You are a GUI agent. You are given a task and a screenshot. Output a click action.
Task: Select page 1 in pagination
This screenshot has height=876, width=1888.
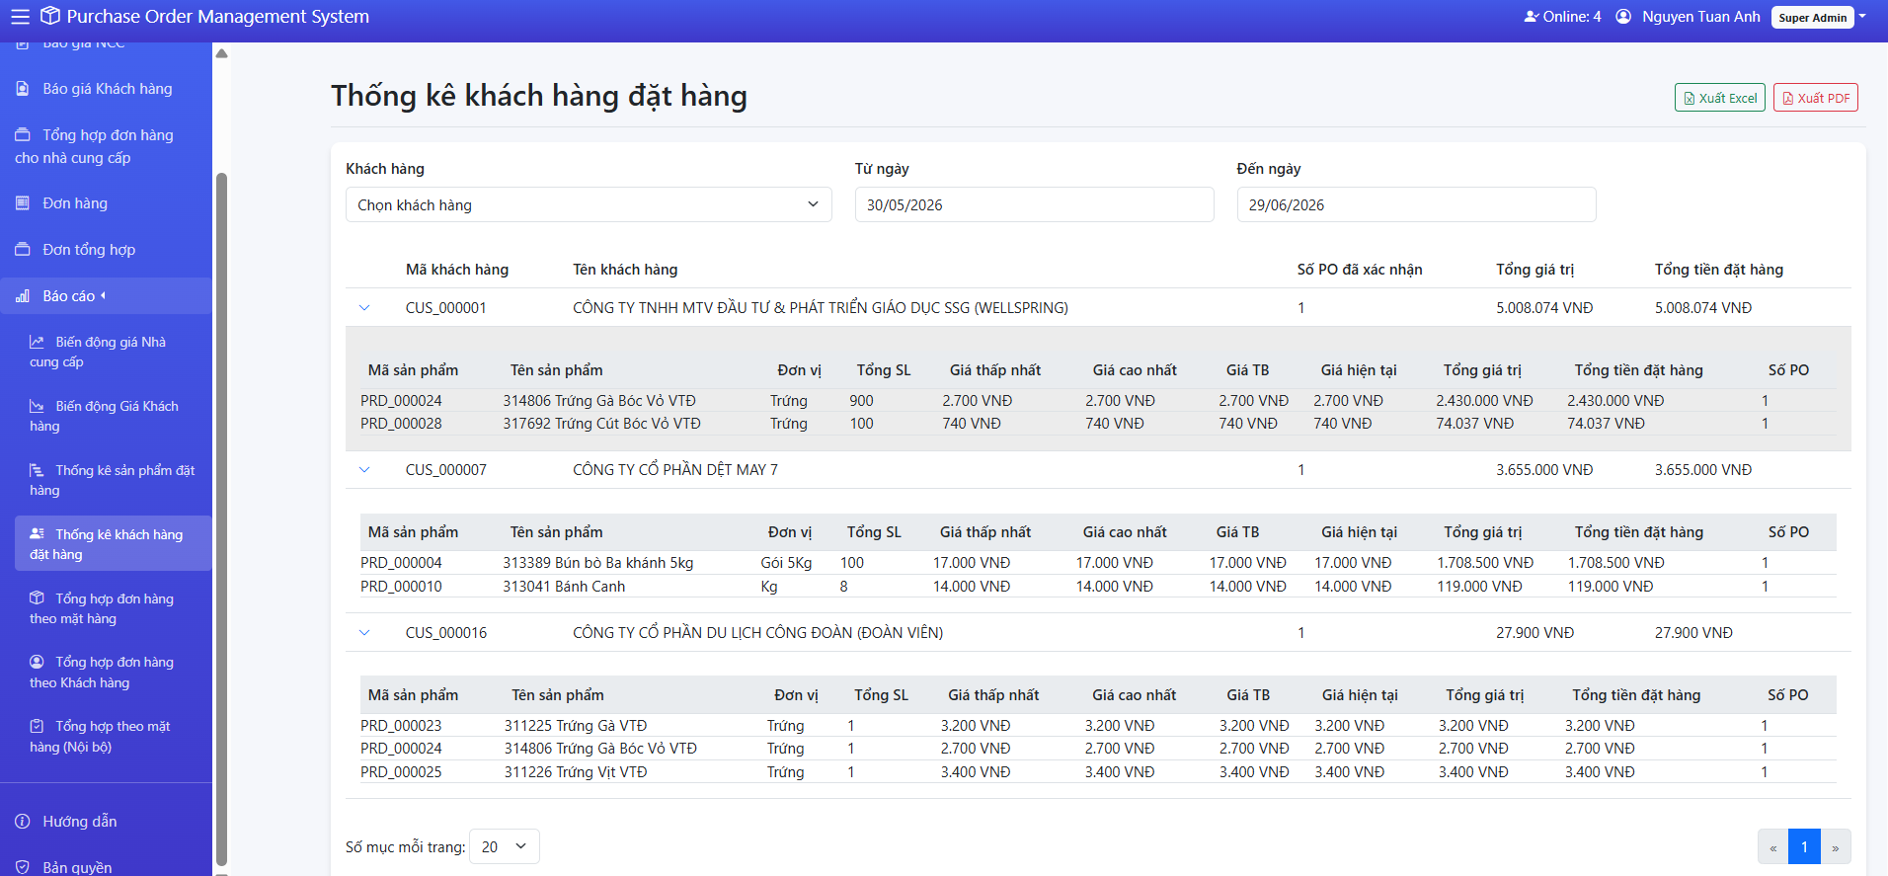coord(1804,847)
